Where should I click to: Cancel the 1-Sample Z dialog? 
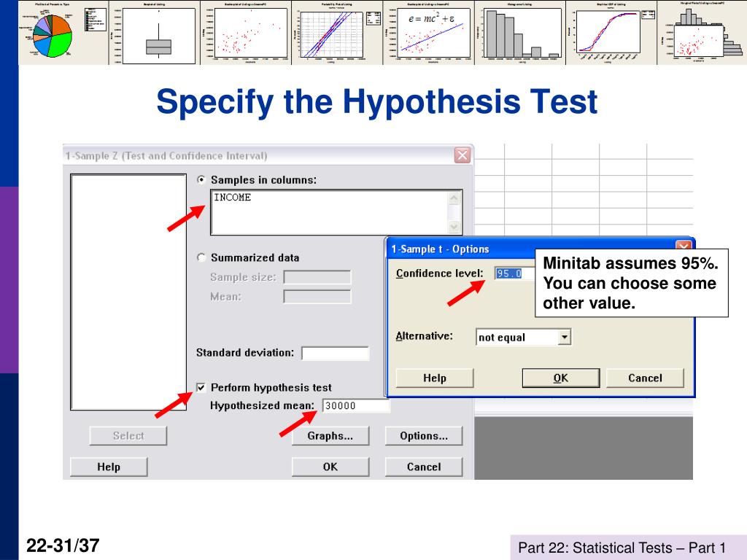(424, 467)
